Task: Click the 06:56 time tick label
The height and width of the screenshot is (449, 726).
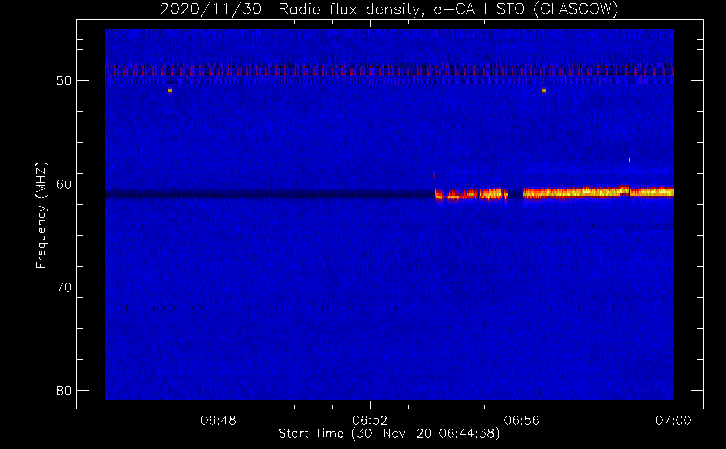Action: click(x=522, y=420)
